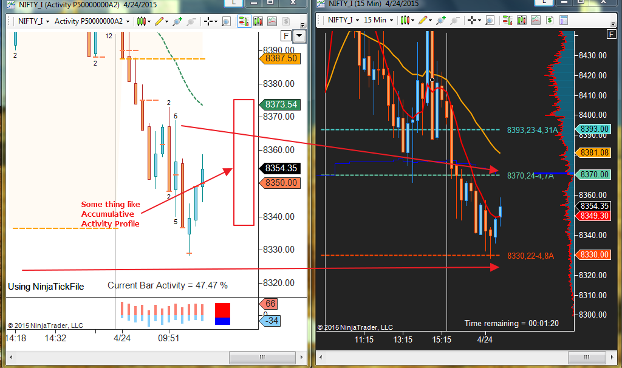
Task: Click data box magnifier icon in 15 Min chart
Action: [490, 20]
